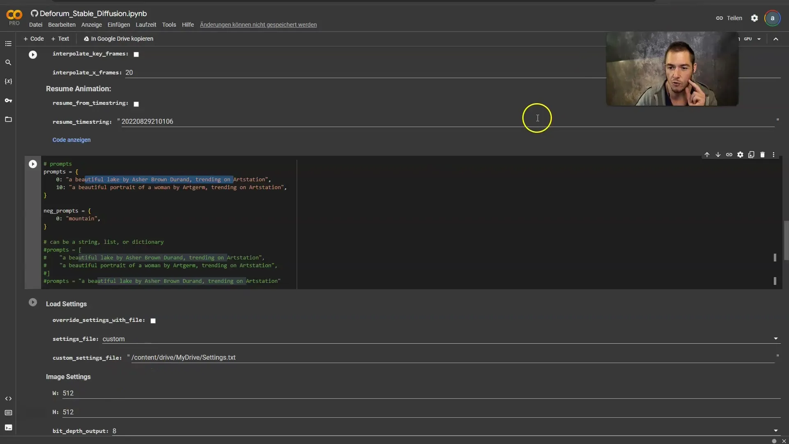Open the files folder sidebar icon

click(x=8, y=119)
